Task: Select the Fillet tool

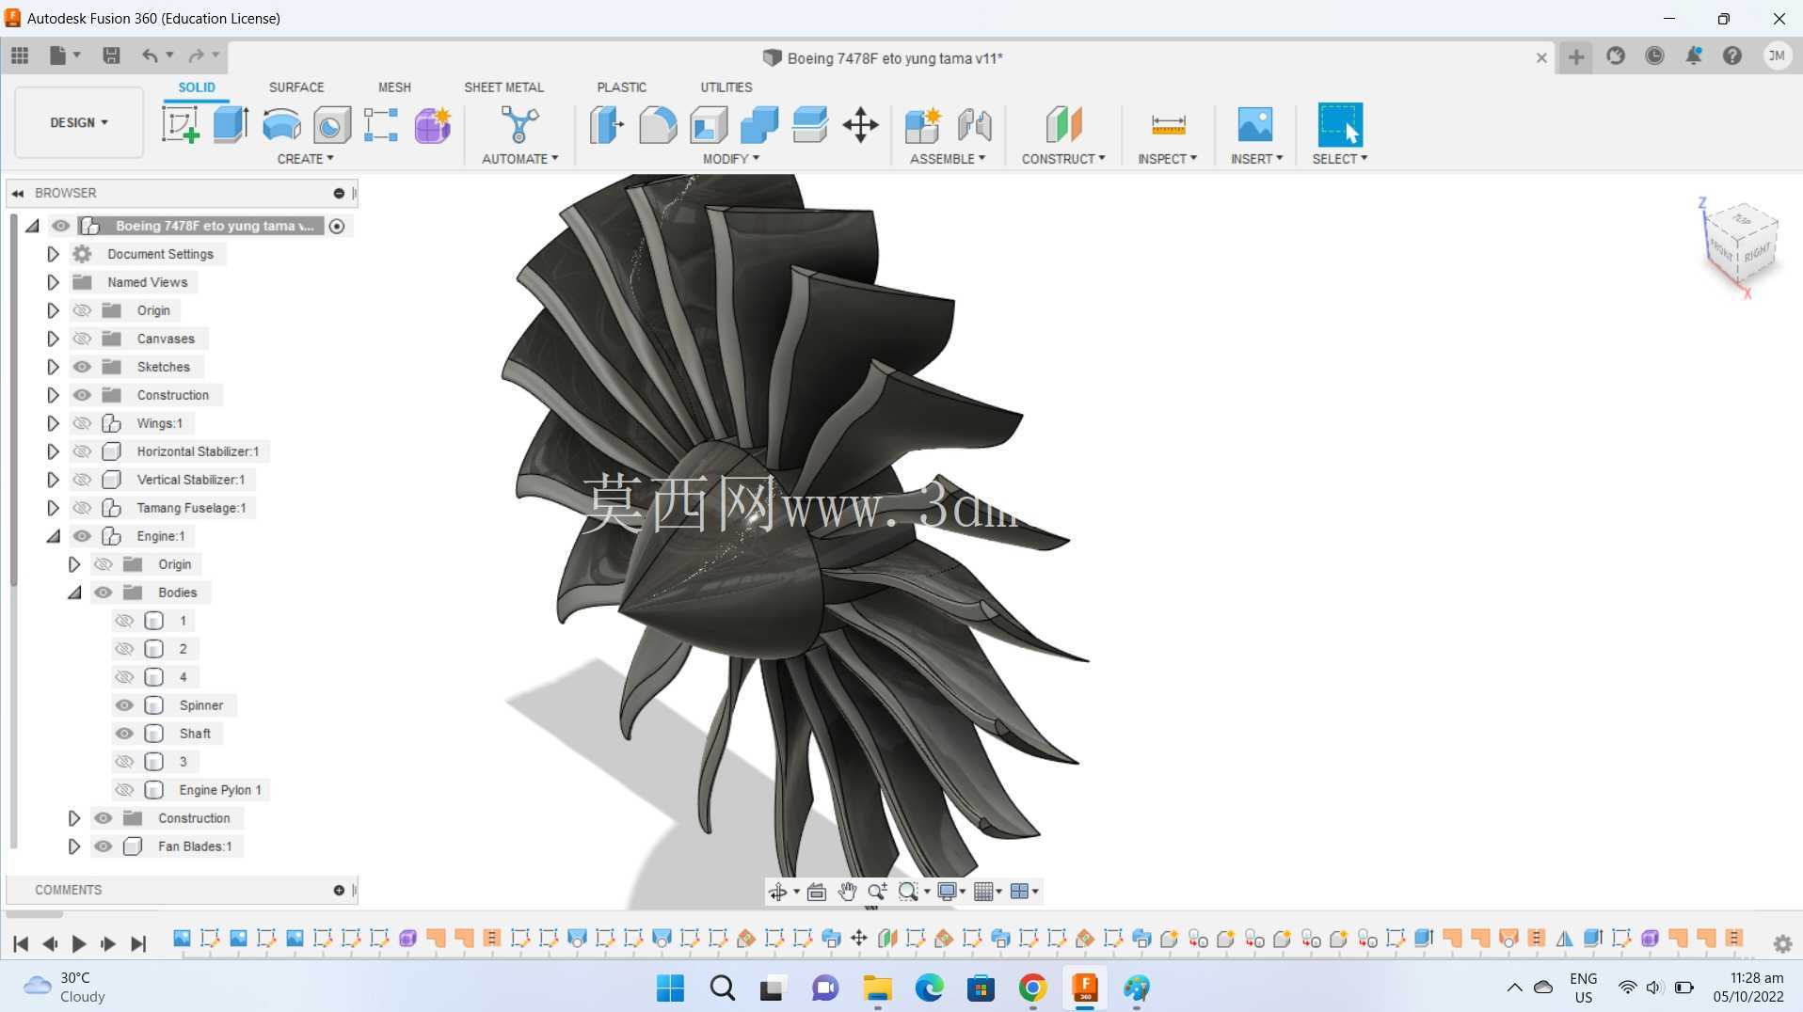Action: (x=658, y=124)
